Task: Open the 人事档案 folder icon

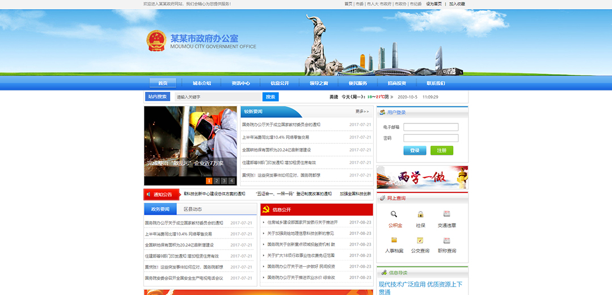Action: click(394, 240)
